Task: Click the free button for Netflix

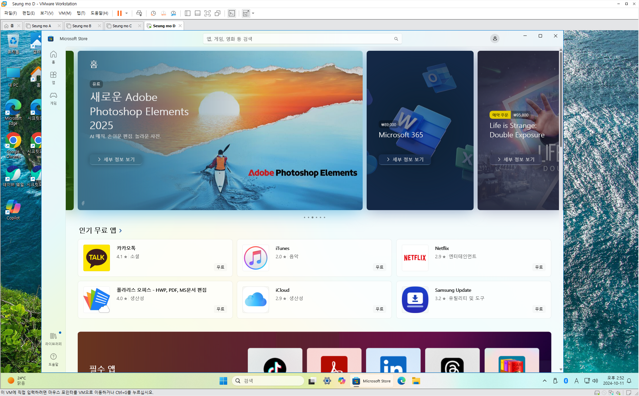Action: click(538, 267)
